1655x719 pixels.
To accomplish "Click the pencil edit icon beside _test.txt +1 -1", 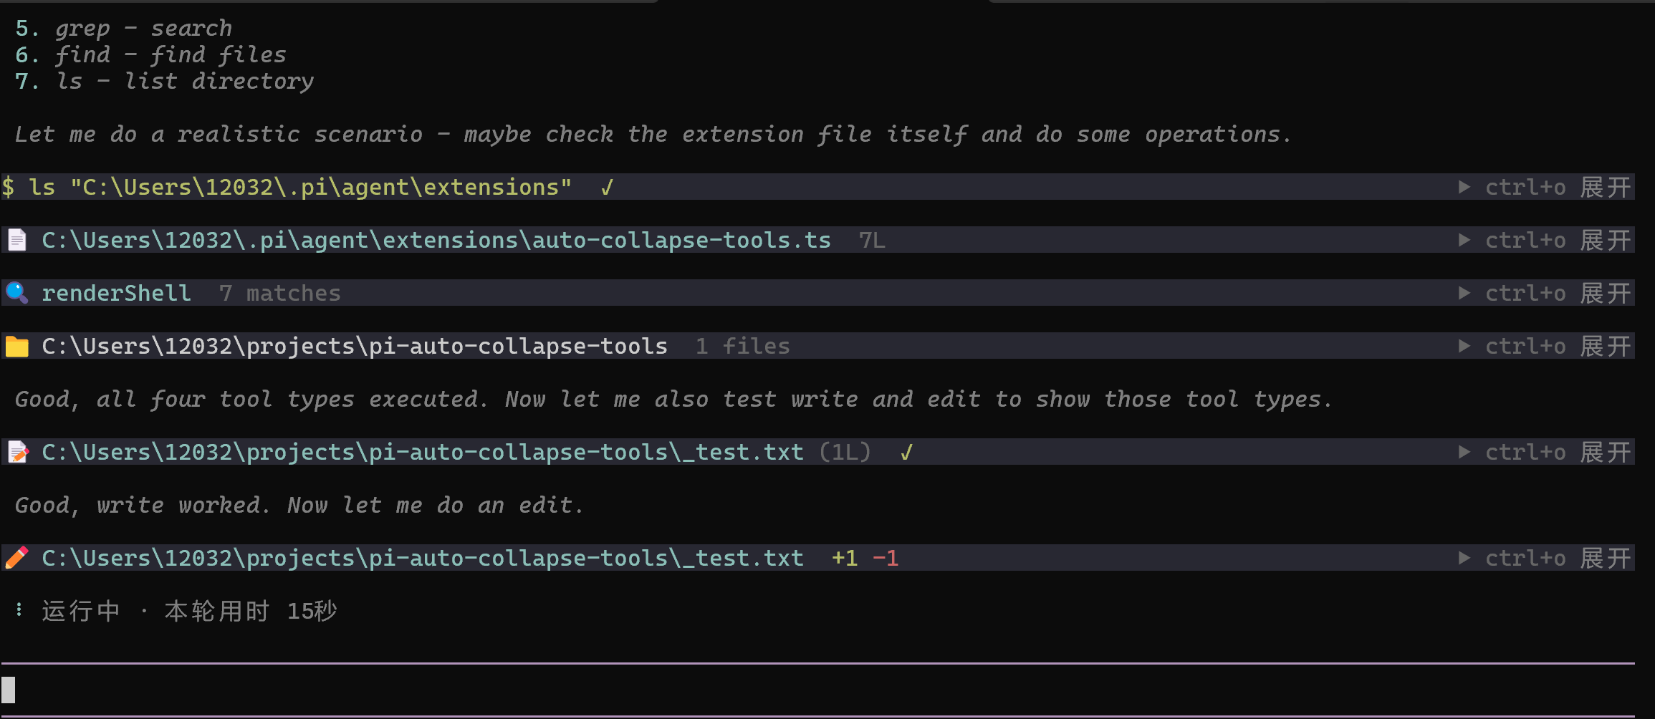I will point(17,558).
